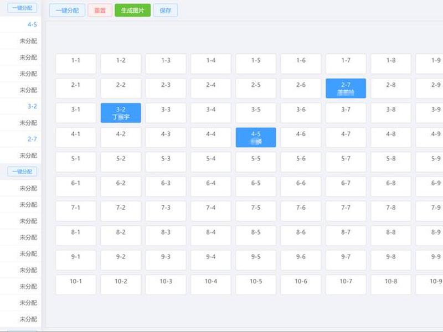Click the 保存 save button
Image resolution: width=443 pixels, height=332 pixels.
(166, 11)
